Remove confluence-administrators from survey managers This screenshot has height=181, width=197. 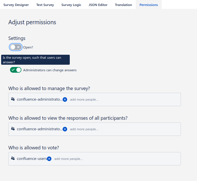[x=65, y=99]
